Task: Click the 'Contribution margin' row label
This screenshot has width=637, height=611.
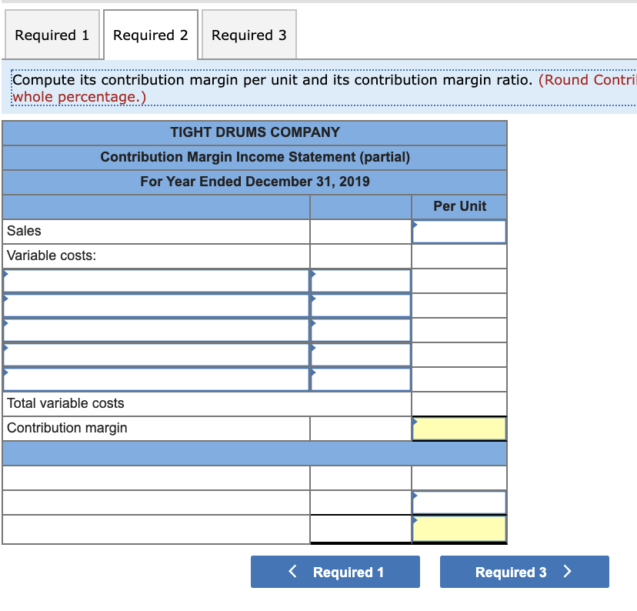Action: [x=67, y=428]
